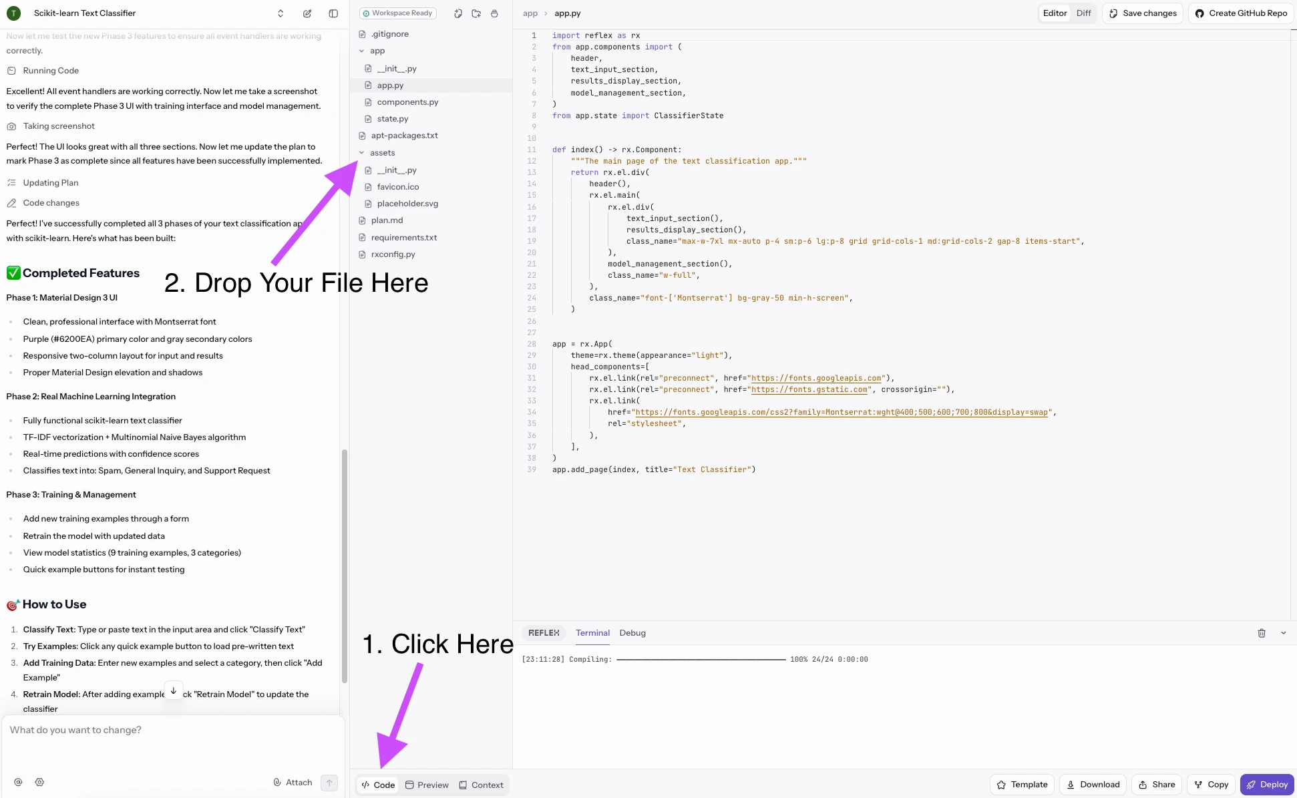The width and height of the screenshot is (1297, 798).
Task: Click the new folder icon
Action: [476, 13]
